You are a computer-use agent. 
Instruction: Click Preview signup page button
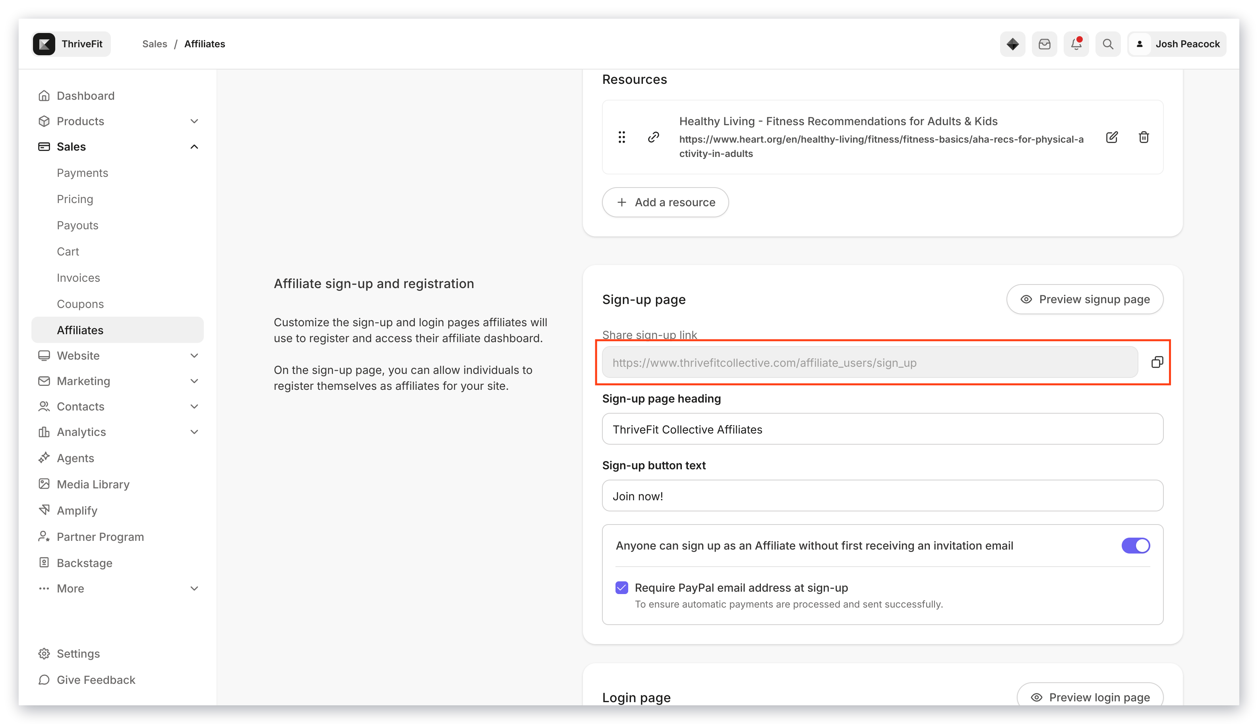[x=1084, y=299]
